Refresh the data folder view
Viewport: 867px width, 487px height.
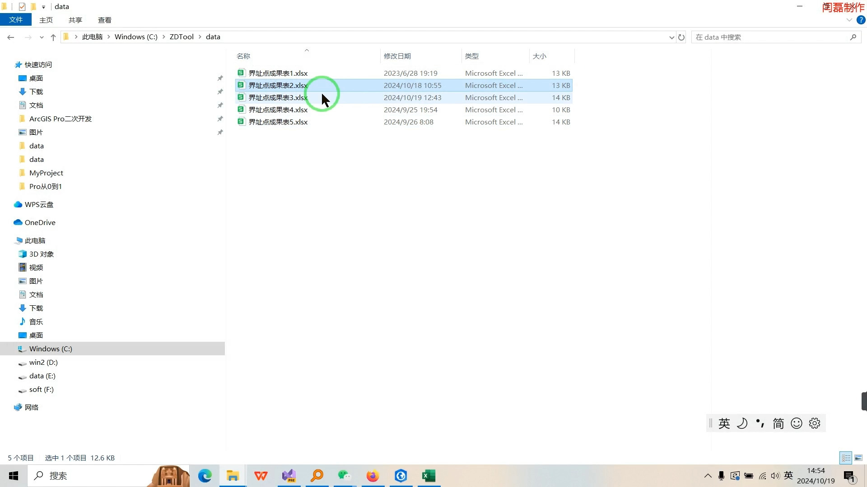681,37
